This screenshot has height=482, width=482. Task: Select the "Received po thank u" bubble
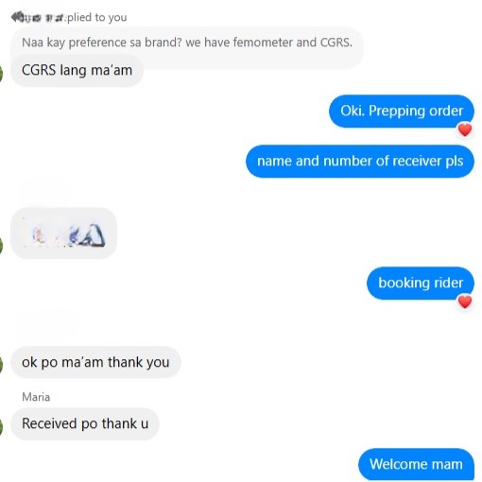click(x=85, y=423)
